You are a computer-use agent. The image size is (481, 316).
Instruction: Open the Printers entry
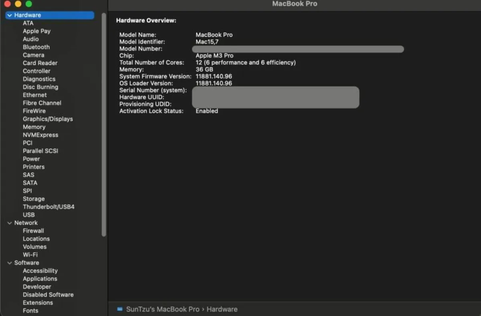tap(34, 167)
